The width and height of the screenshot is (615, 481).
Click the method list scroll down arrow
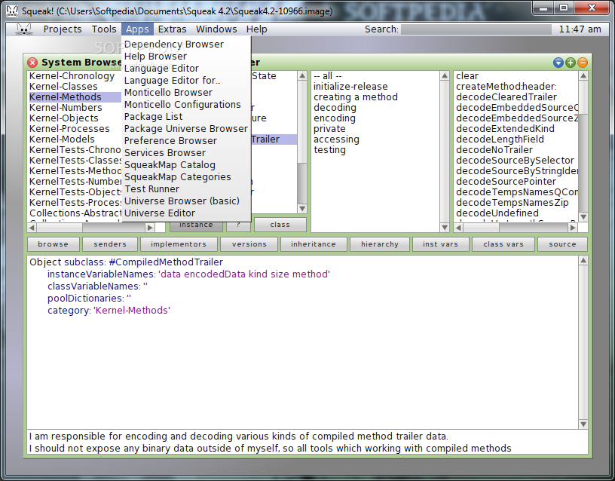[x=583, y=216]
